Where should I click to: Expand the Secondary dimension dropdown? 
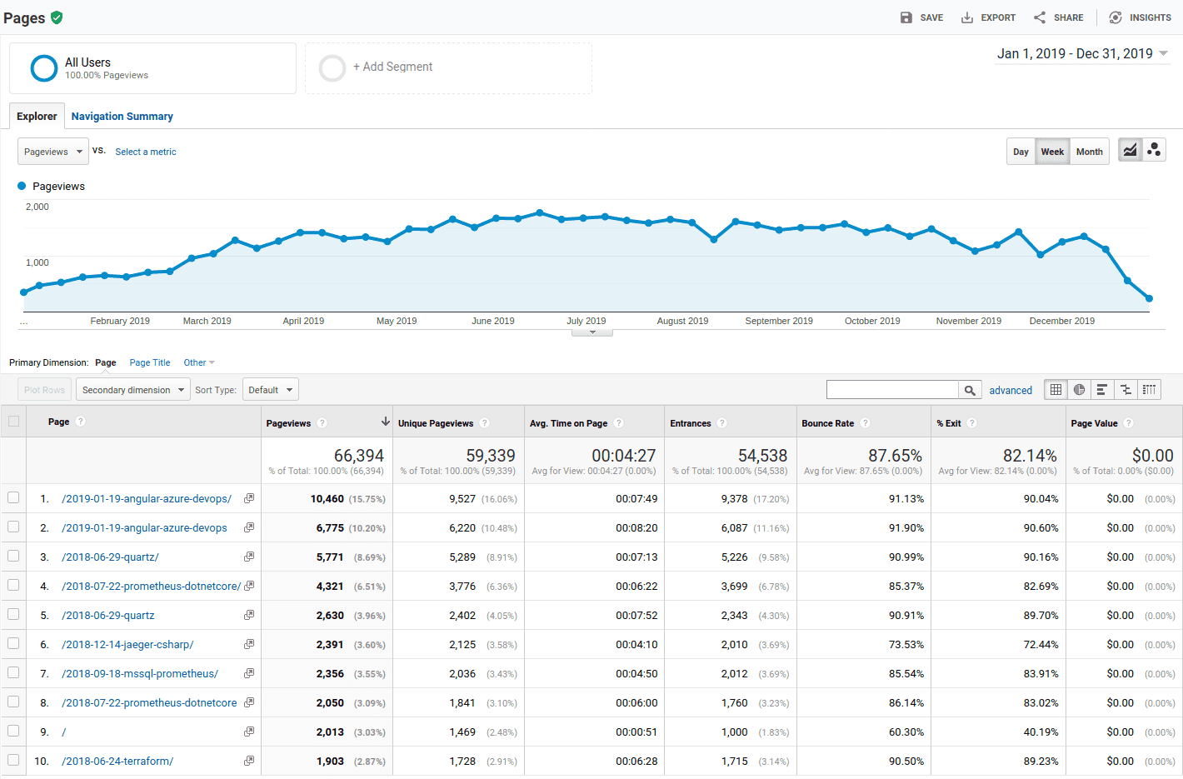pos(133,390)
